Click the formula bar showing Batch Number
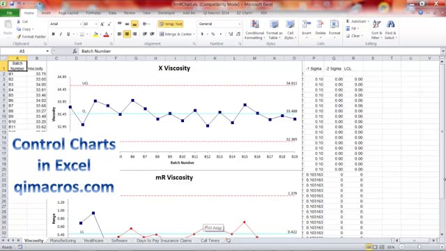The width and height of the screenshot is (446, 251). (260, 51)
